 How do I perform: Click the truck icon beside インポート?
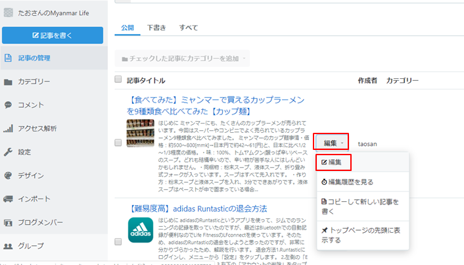(x=9, y=199)
